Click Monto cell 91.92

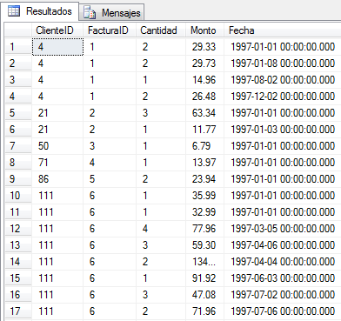point(204,278)
